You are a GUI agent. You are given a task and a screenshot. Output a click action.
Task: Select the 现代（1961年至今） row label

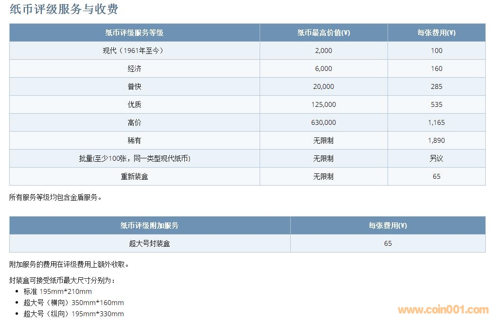pos(134,51)
